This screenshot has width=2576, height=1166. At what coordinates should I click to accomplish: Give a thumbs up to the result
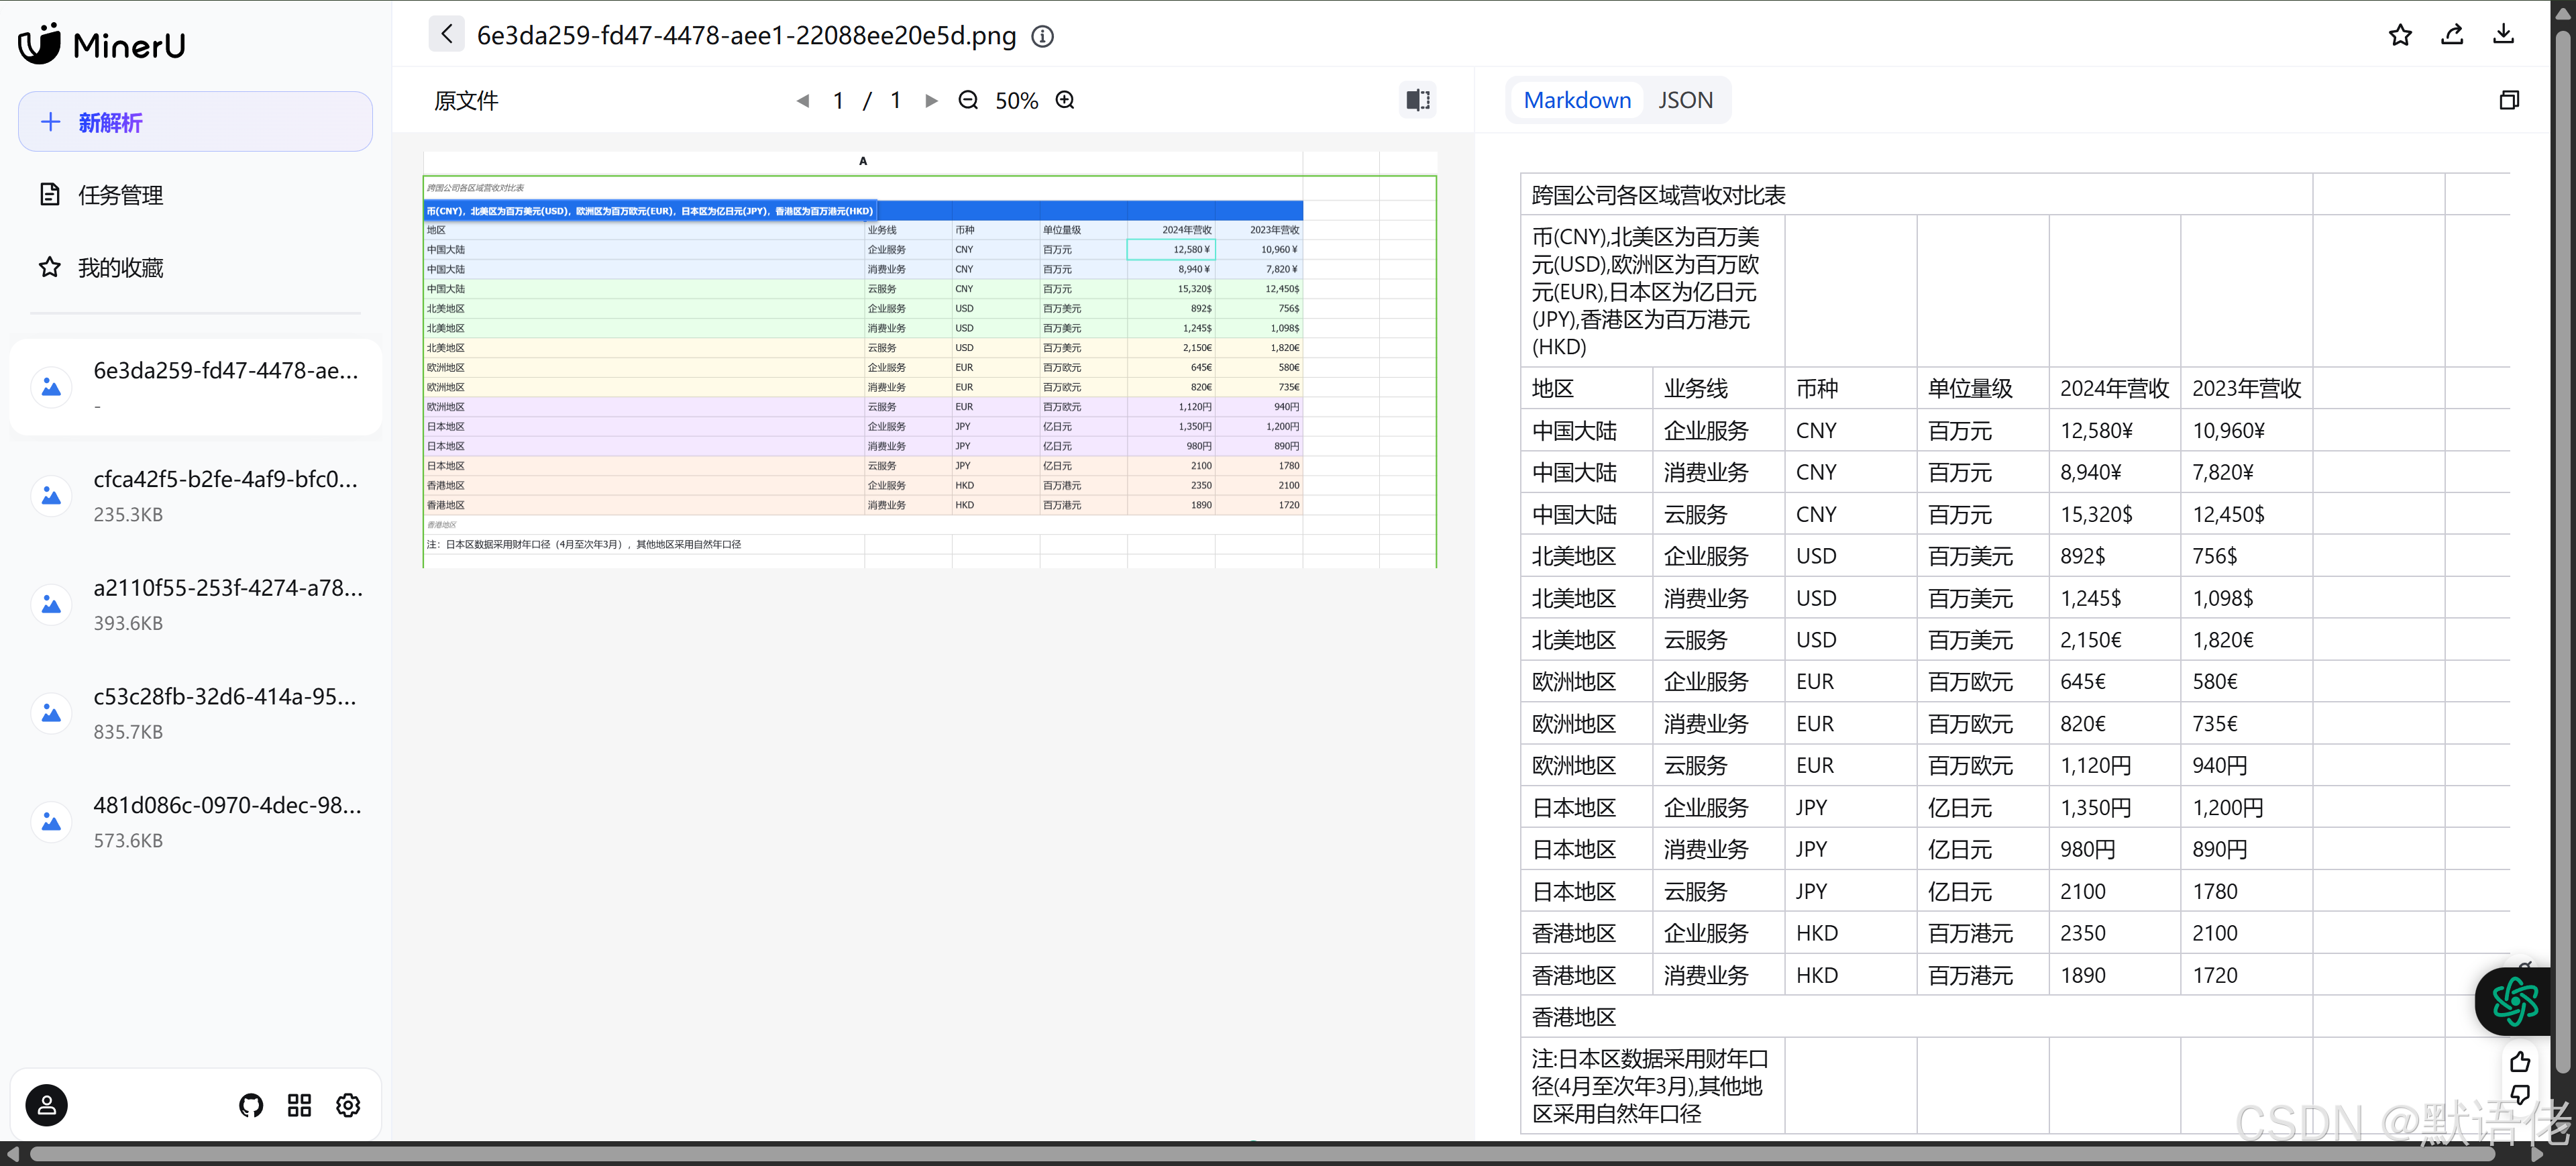point(2520,1062)
